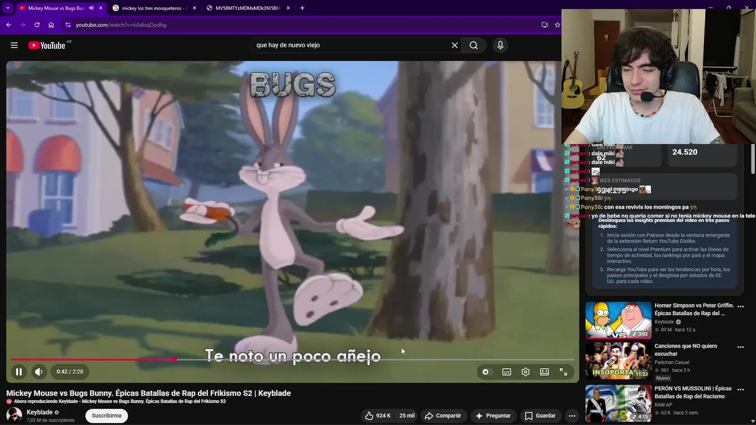Click the RAW-AP channel name
Screen dimensions: 756x425
pos(663,405)
